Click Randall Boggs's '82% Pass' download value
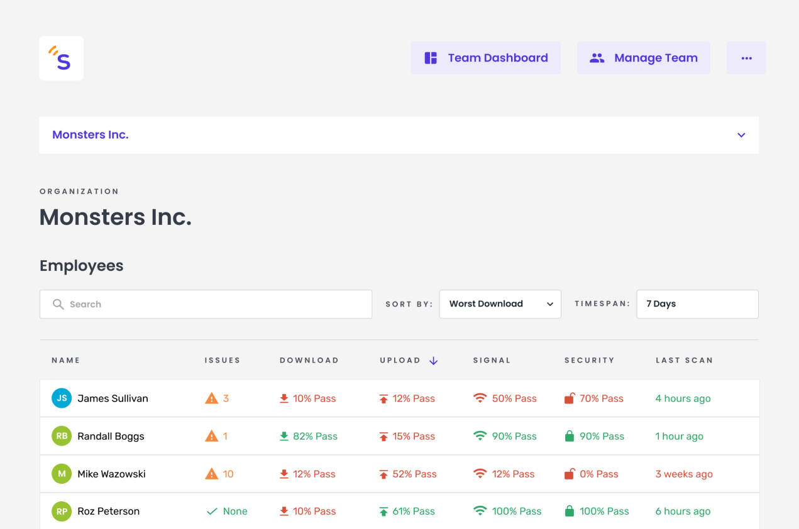799x529 pixels. (x=315, y=436)
